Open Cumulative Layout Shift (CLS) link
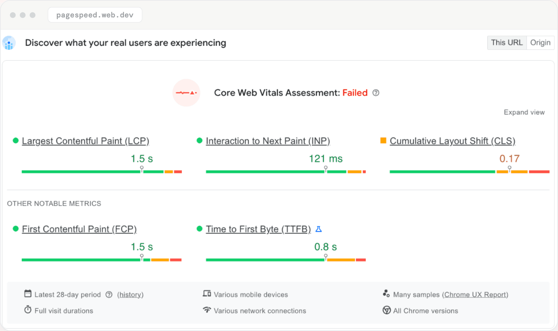558x331 pixels. pos(453,141)
